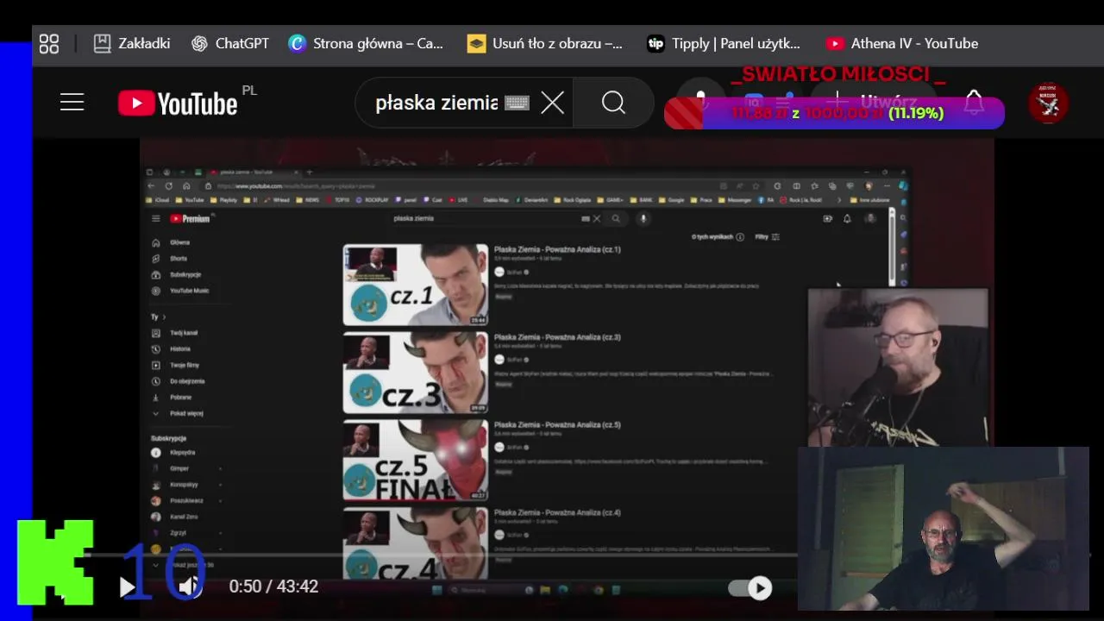
Task: Expand the Ty section chevron in recording
Action: pyautogui.click(x=164, y=317)
